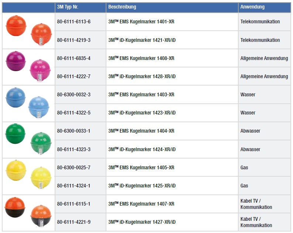This screenshot has width=293, height=233.
Task: Click the '3M Typ Nr.' column header
Action: tap(68, 7)
